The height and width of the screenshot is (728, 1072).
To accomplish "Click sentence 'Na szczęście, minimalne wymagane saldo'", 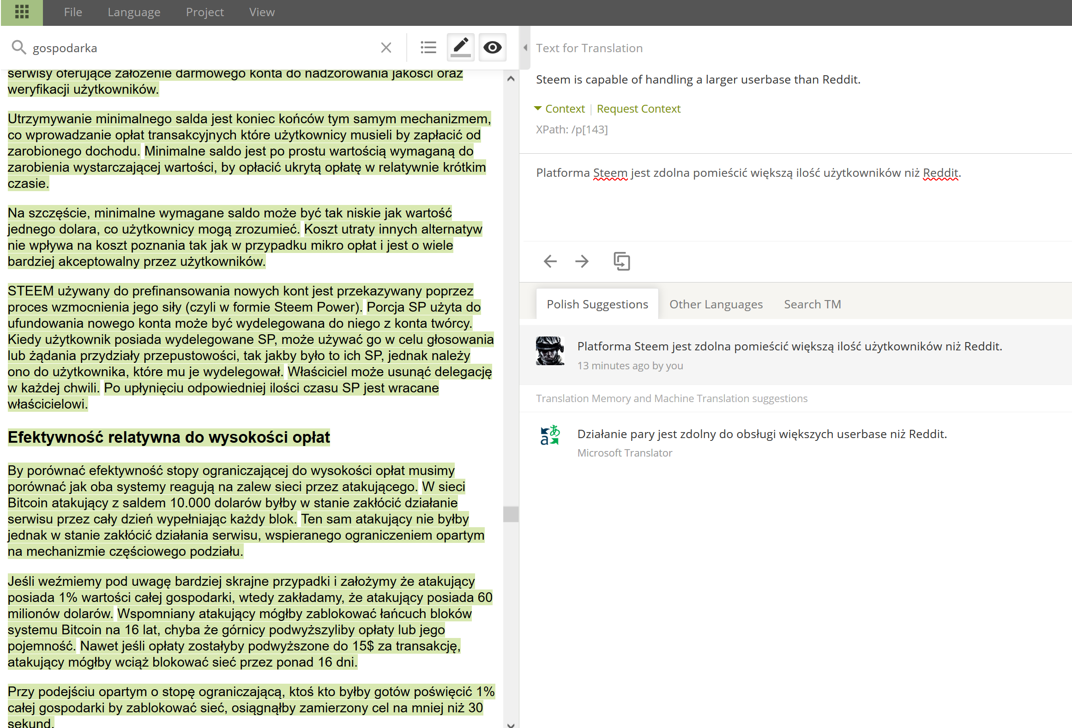I will 229,221.
